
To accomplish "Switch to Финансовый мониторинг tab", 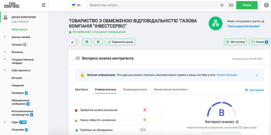I will (x=171, y=90).
